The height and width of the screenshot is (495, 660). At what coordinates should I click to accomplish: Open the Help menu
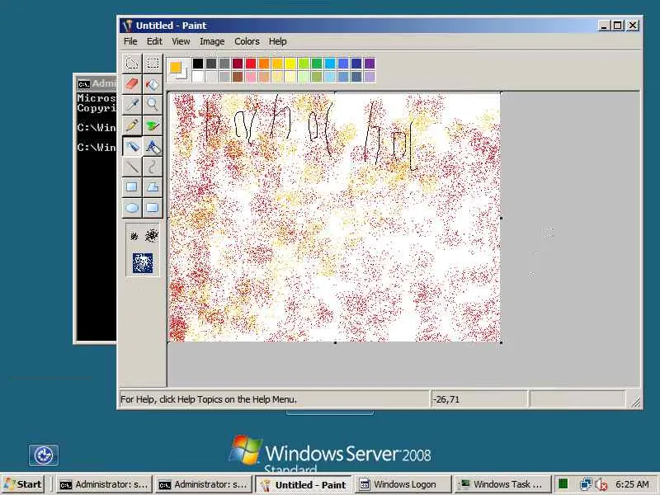pos(277,41)
